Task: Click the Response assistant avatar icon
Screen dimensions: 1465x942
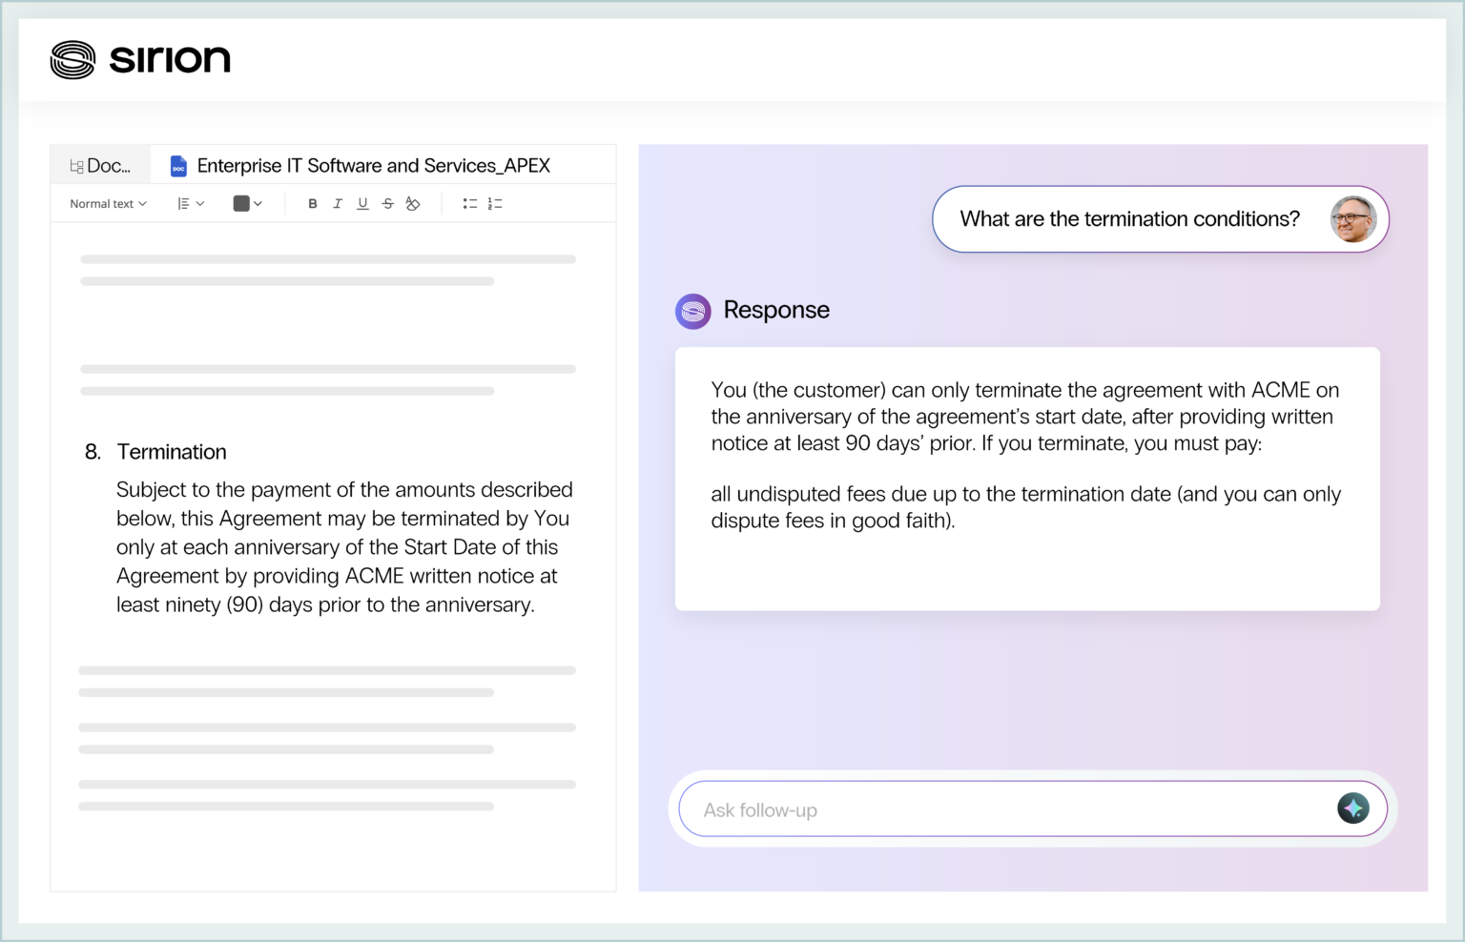Action: pos(693,311)
